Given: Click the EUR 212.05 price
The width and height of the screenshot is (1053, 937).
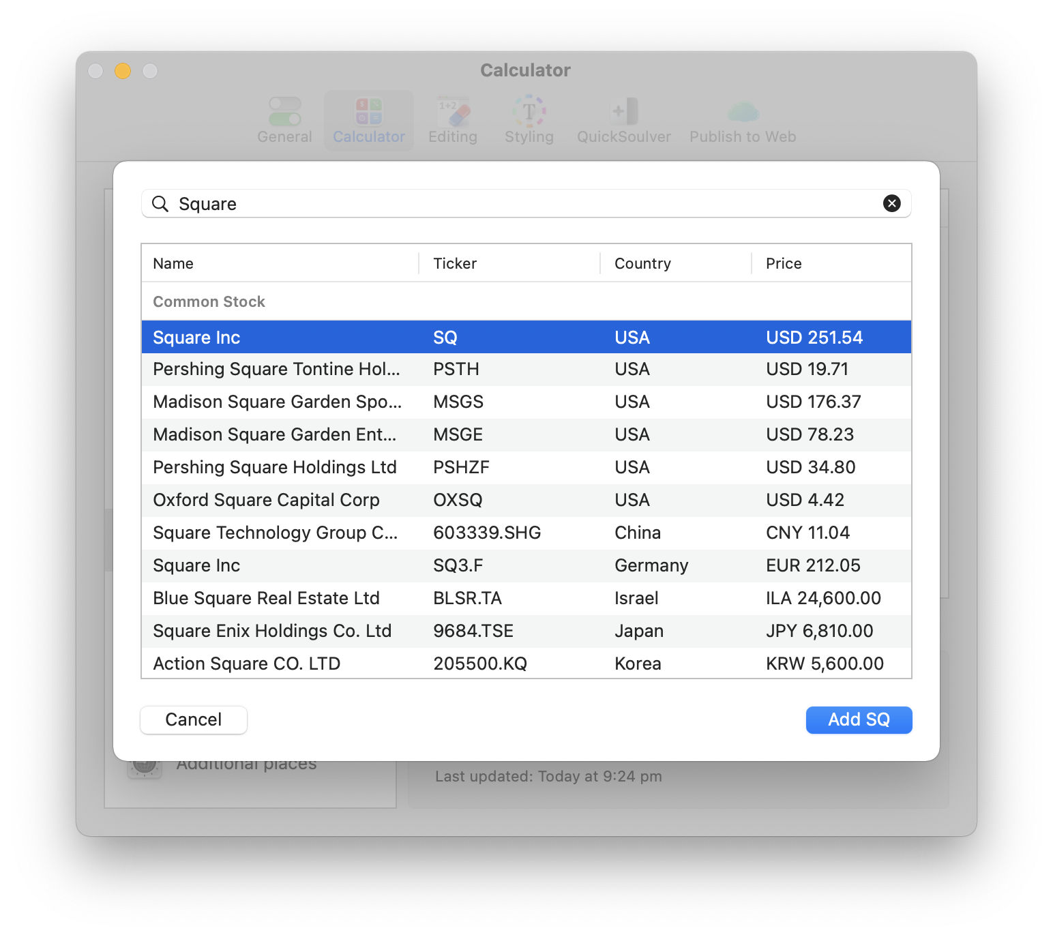Looking at the screenshot, I should (813, 565).
